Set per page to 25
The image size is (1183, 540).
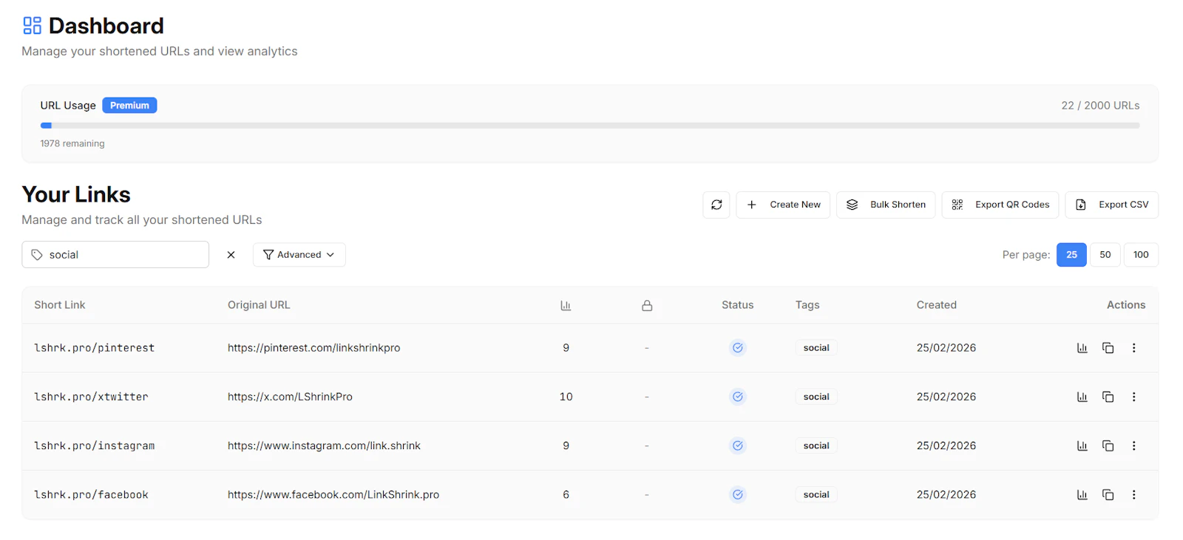click(x=1071, y=255)
